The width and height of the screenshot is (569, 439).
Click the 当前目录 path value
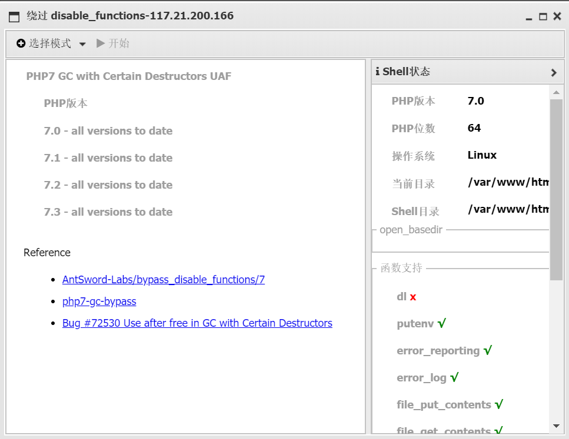point(508,182)
